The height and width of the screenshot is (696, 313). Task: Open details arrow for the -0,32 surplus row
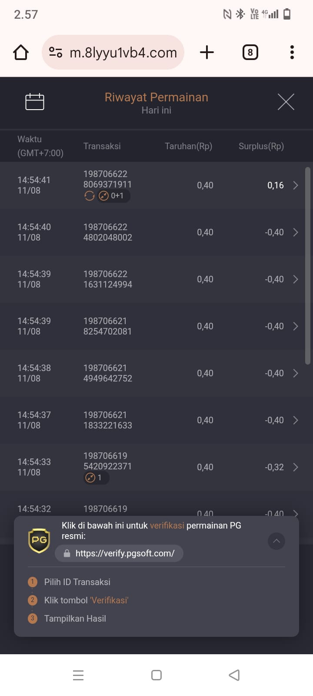(x=296, y=467)
